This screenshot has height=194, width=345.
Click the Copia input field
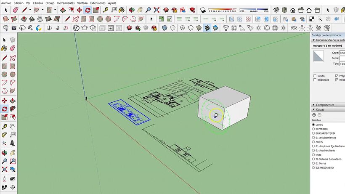342,58
